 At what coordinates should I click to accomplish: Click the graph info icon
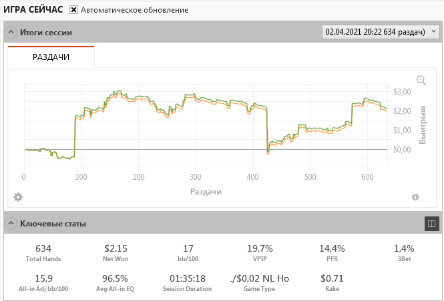415,197
